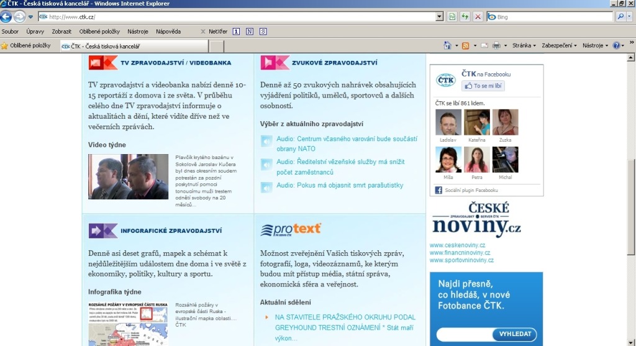Click the Facebook 'To se mi líbí' button

click(x=483, y=86)
